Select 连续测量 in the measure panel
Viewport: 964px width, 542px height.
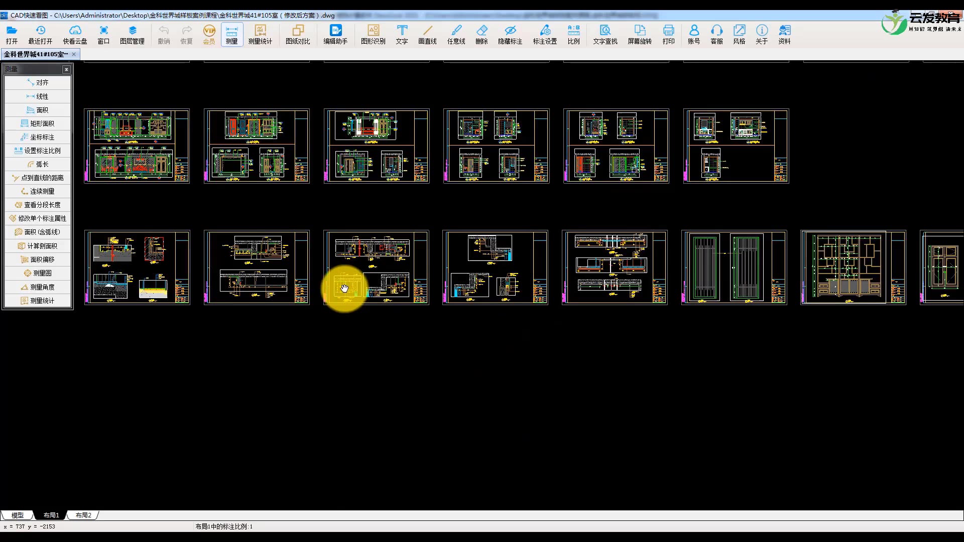(x=38, y=191)
